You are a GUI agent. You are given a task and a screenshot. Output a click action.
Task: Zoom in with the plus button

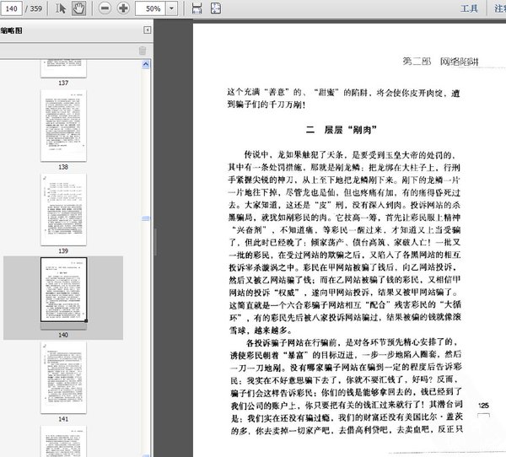coord(123,8)
